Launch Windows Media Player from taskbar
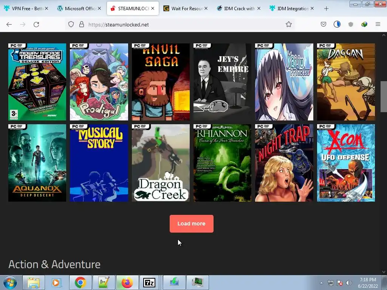 pos(56,282)
